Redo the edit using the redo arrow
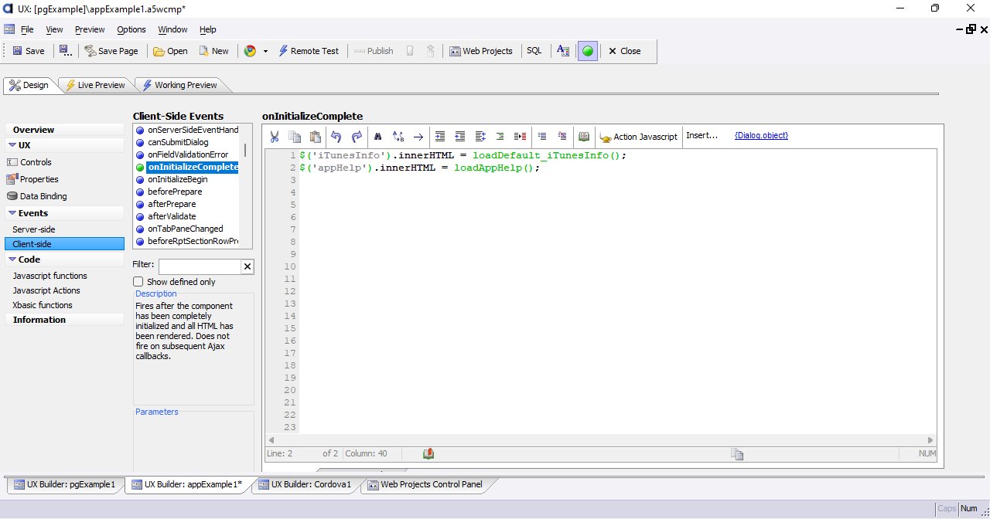This screenshot has height=519, width=990. (x=357, y=137)
